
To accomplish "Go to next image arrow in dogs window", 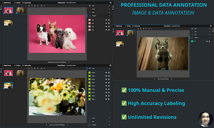I will [69, 62].
